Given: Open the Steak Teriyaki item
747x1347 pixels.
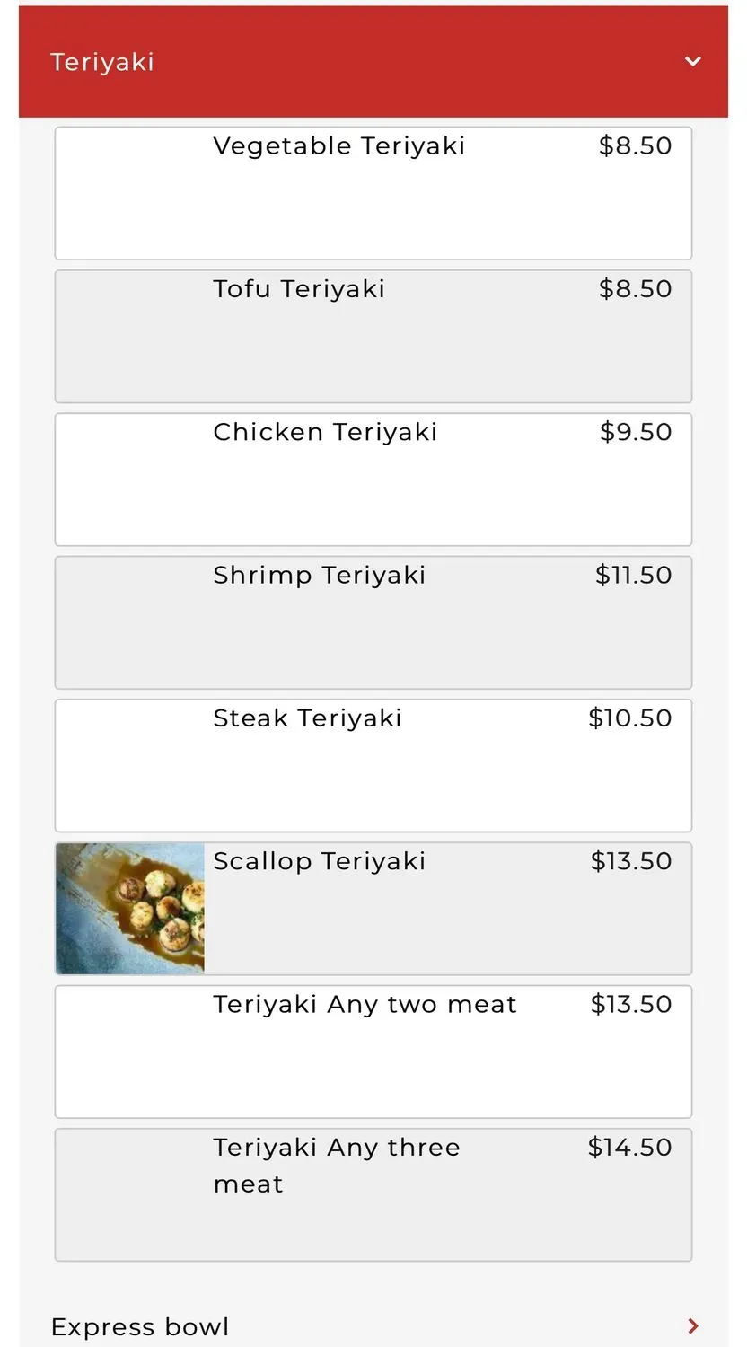Looking at the screenshot, I should click(x=307, y=718).
